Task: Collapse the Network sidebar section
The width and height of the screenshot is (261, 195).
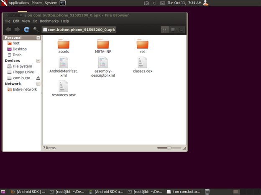Action: point(38,84)
